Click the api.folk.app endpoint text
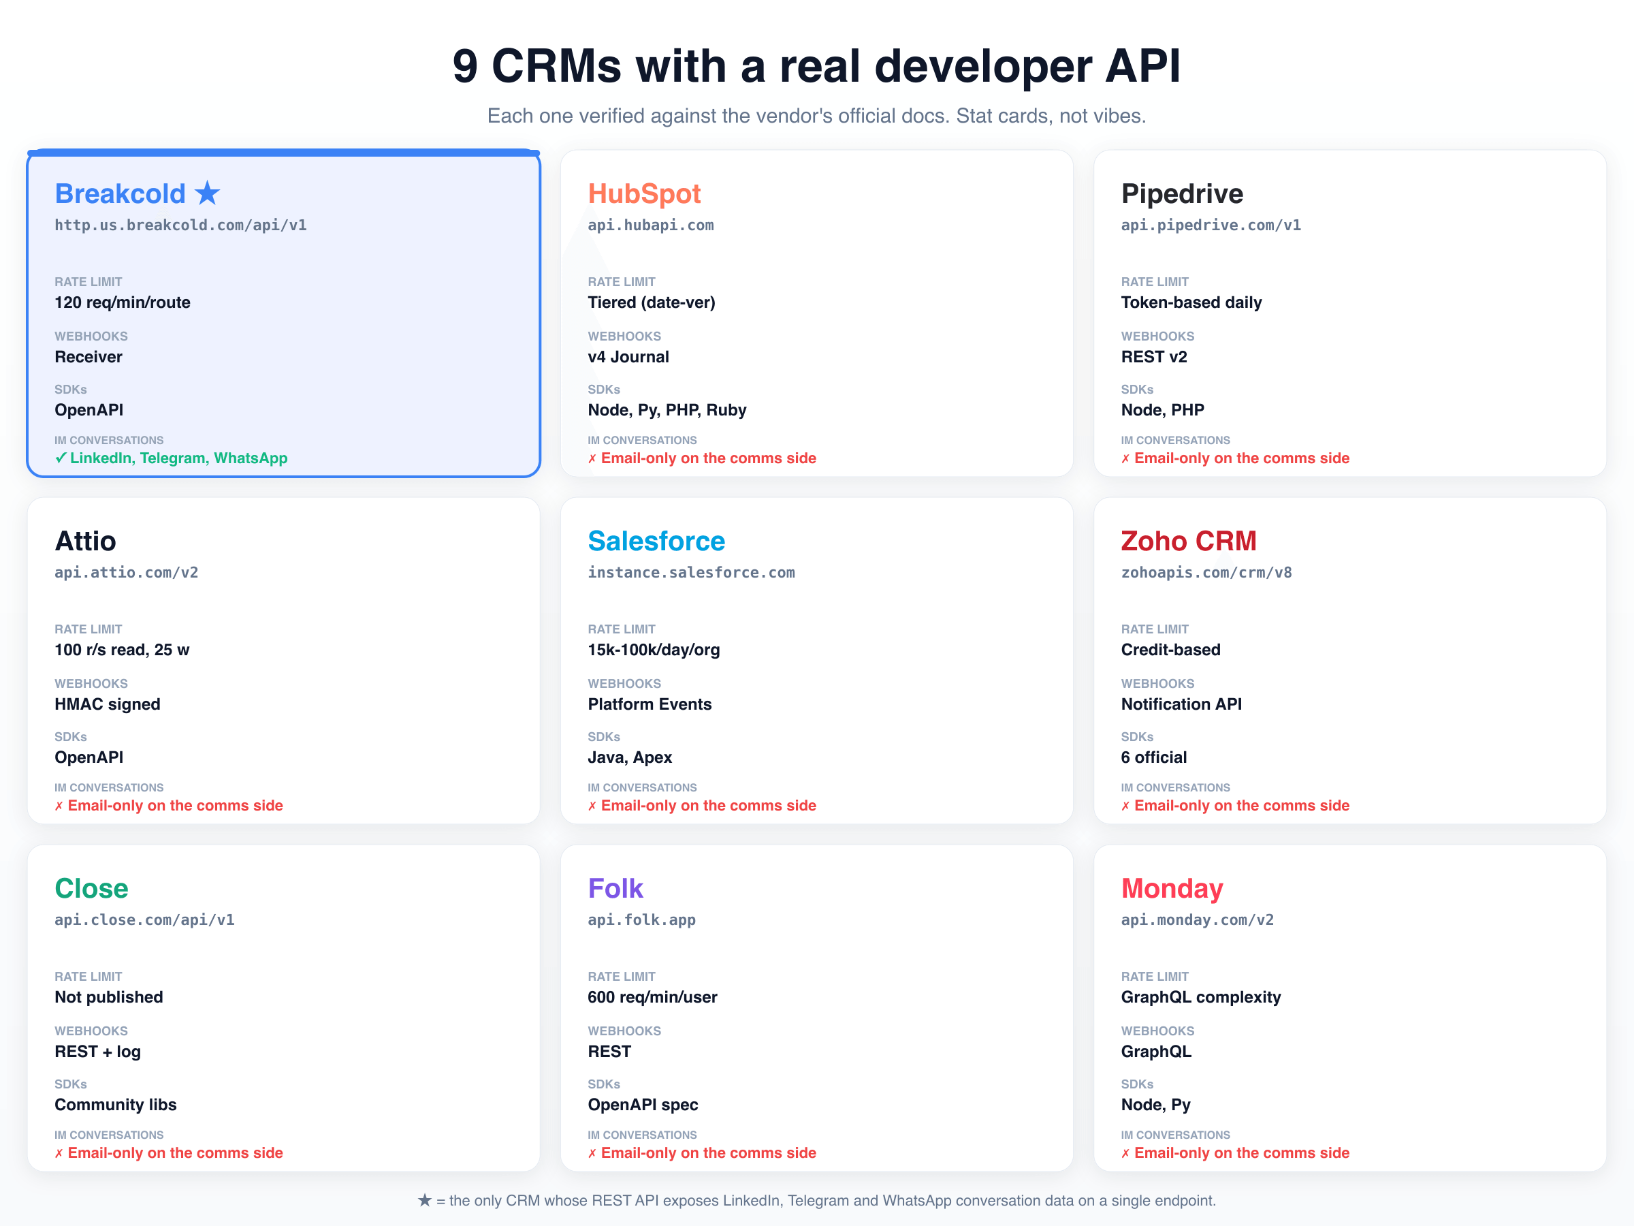 click(x=641, y=920)
